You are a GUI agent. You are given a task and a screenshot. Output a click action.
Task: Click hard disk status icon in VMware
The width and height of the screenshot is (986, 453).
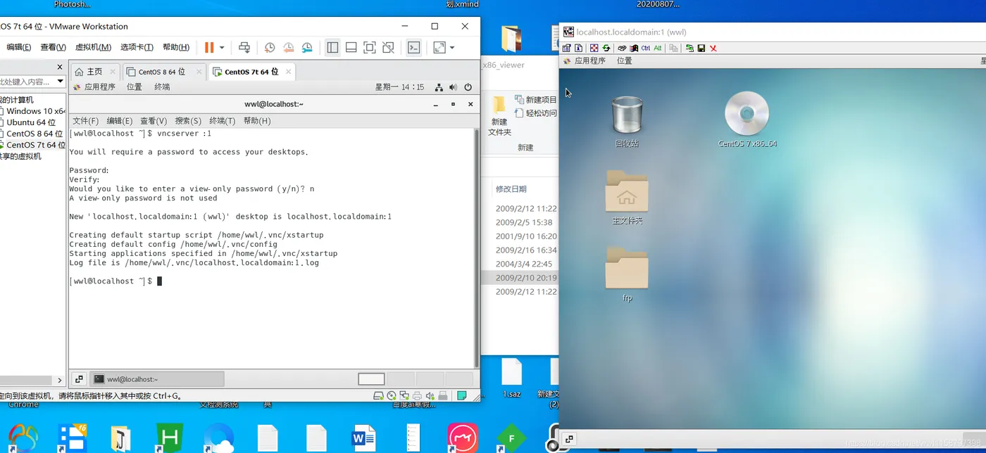coord(378,396)
